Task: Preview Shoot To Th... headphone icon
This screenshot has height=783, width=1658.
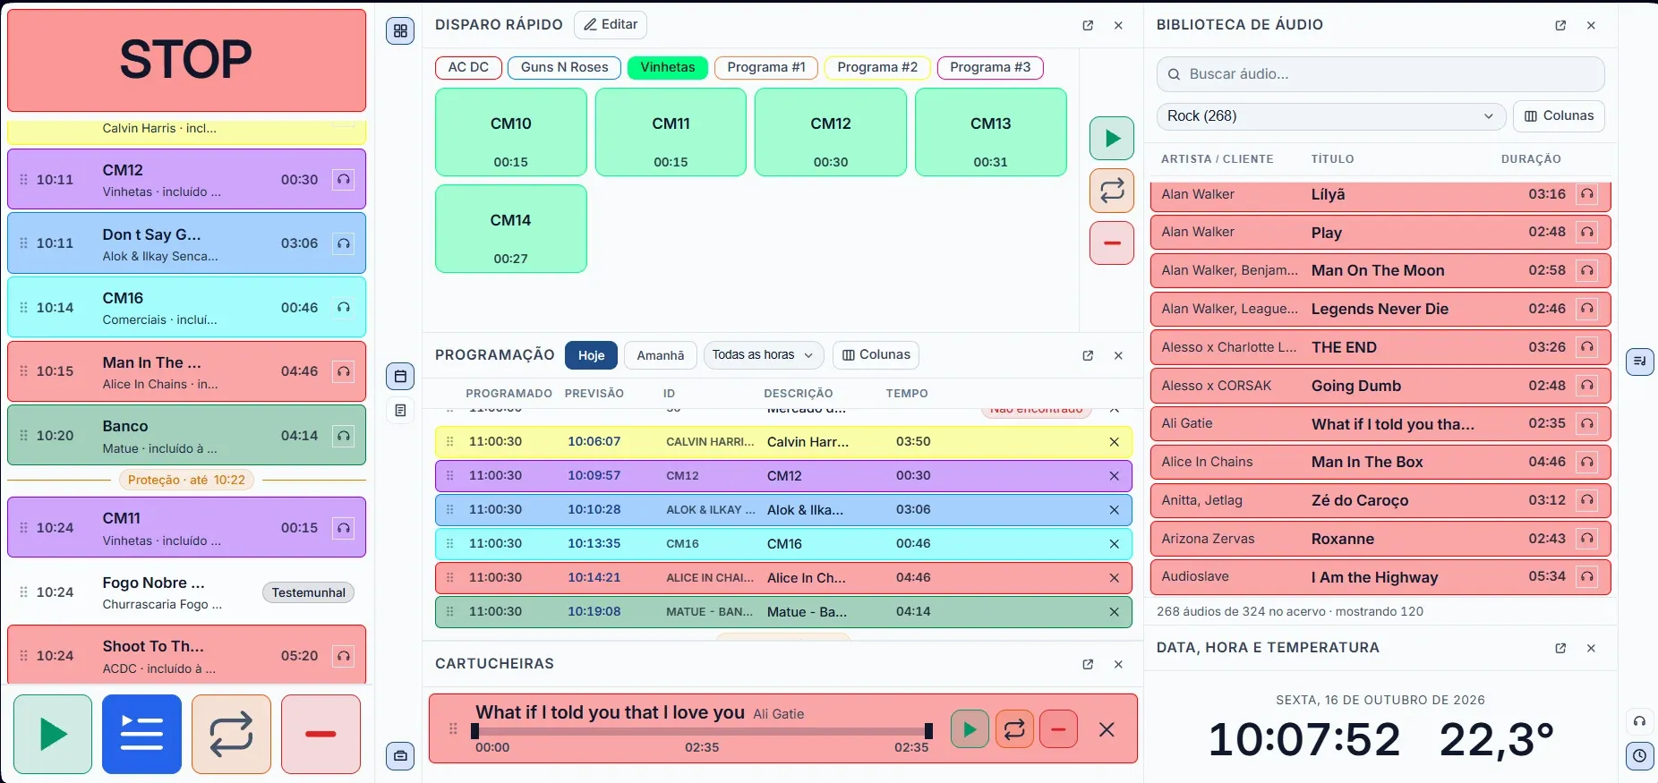Action: click(344, 656)
